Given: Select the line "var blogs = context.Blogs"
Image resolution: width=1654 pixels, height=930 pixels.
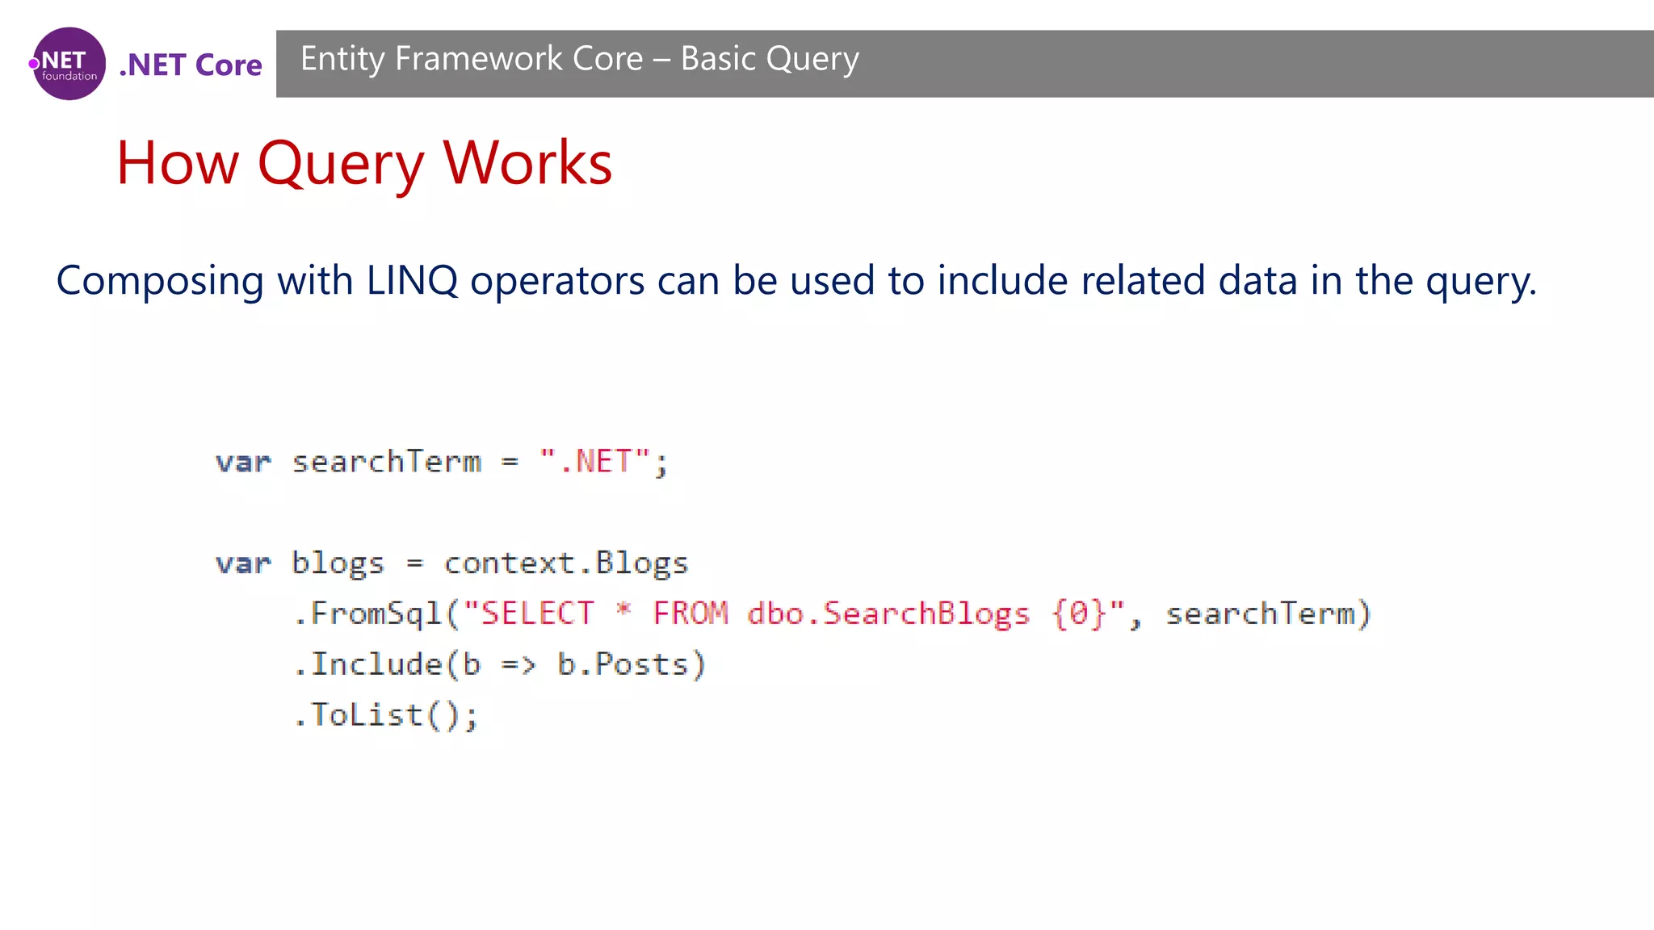Looking at the screenshot, I should point(451,563).
